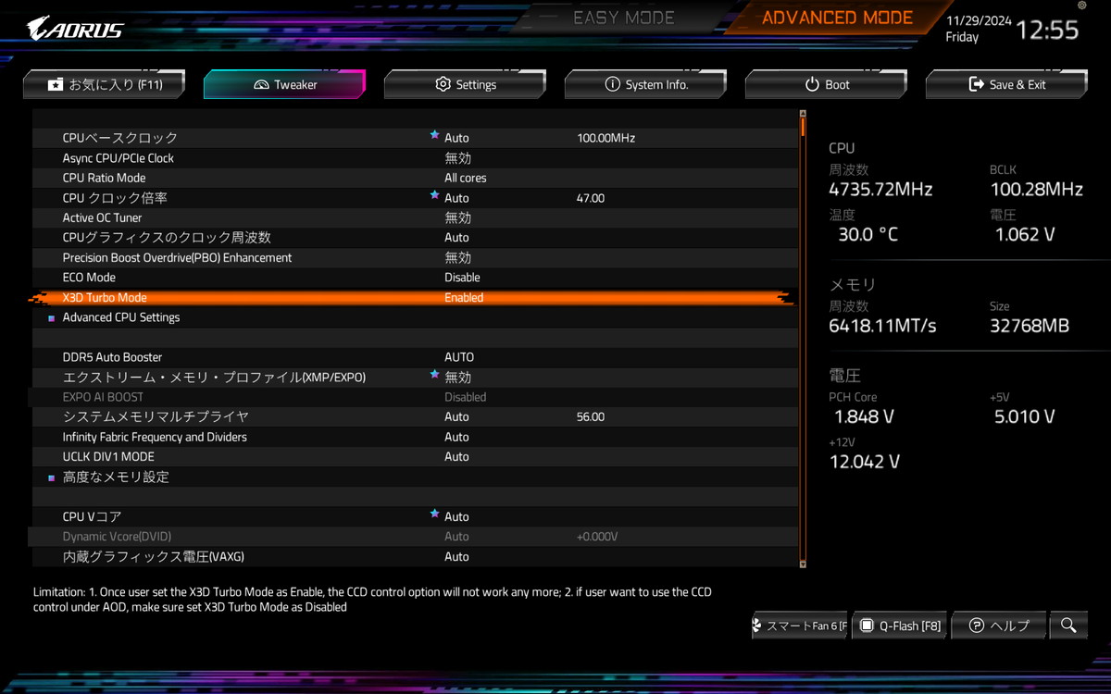Click the CPU frequency 4735.72MHz readout
The height and width of the screenshot is (694, 1111).
[880, 189]
